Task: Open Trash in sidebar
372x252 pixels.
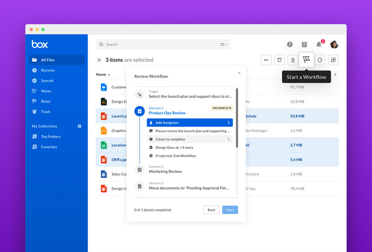Action: tap(46, 112)
